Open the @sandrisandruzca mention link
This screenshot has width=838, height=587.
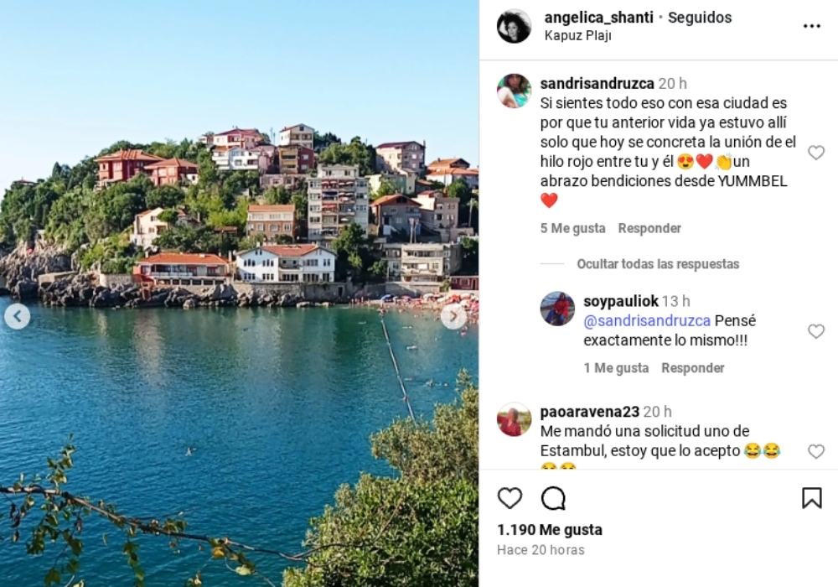[647, 321]
